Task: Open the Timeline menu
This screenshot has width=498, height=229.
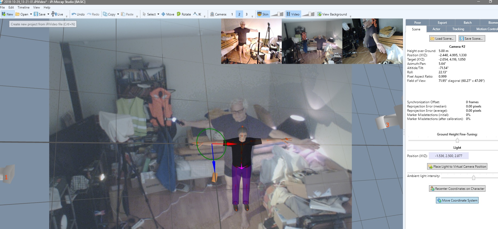Action: [23, 7]
